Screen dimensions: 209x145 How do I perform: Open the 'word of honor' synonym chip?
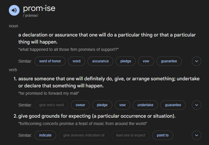click(x=50, y=61)
